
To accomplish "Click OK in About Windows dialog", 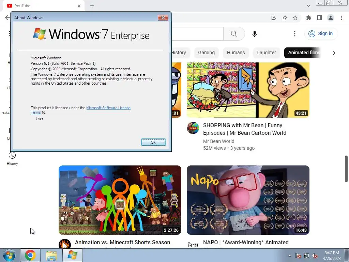I will tap(153, 142).
